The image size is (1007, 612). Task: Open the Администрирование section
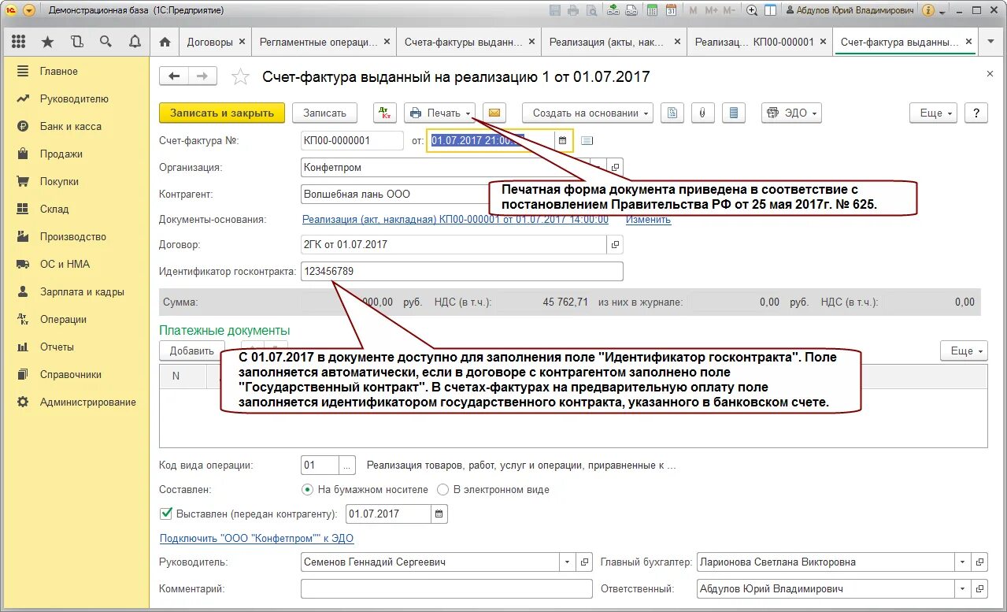click(88, 402)
